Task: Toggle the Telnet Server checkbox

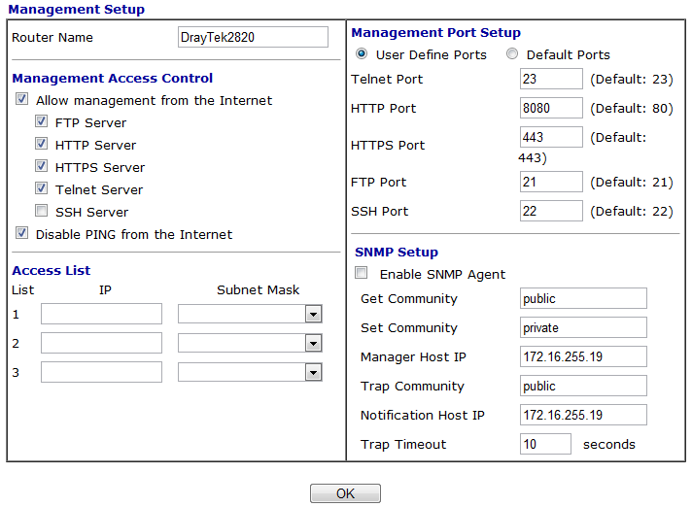Action: pyautogui.click(x=41, y=189)
